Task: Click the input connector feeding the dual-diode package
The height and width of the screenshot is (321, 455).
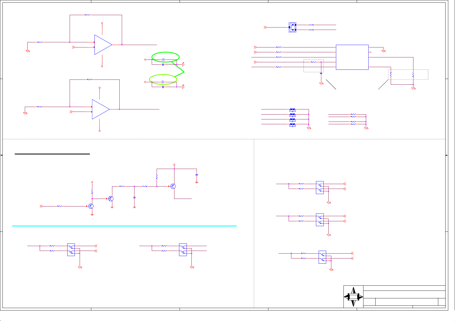Action: point(265,27)
